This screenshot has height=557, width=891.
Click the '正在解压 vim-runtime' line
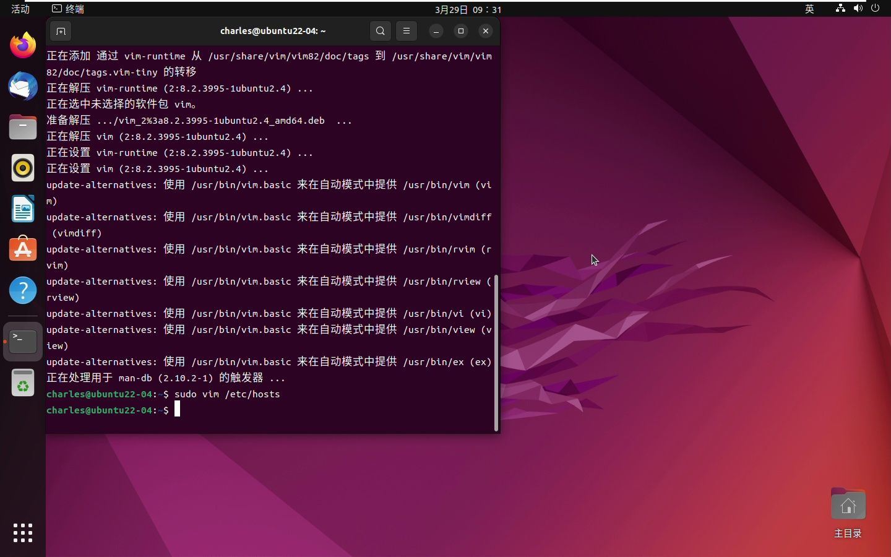pos(179,89)
